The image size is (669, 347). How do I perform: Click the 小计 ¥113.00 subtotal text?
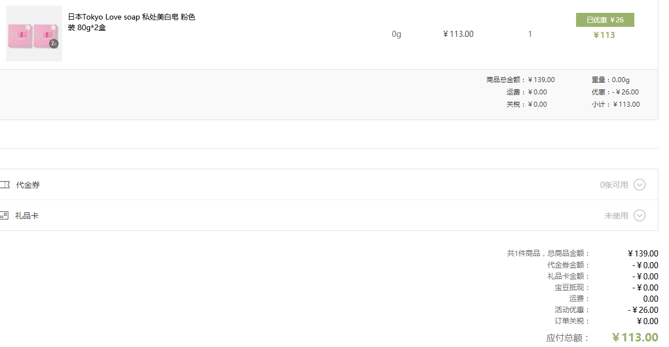click(615, 104)
